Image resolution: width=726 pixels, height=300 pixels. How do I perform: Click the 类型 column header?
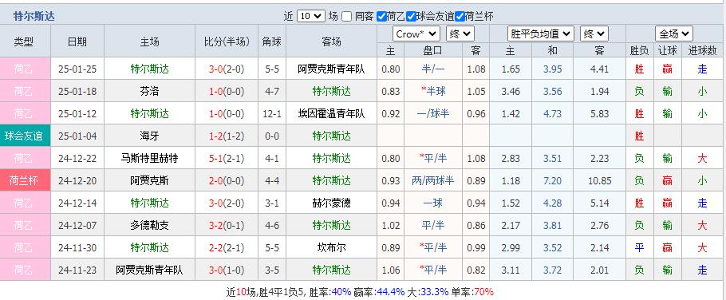tap(23, 41)
